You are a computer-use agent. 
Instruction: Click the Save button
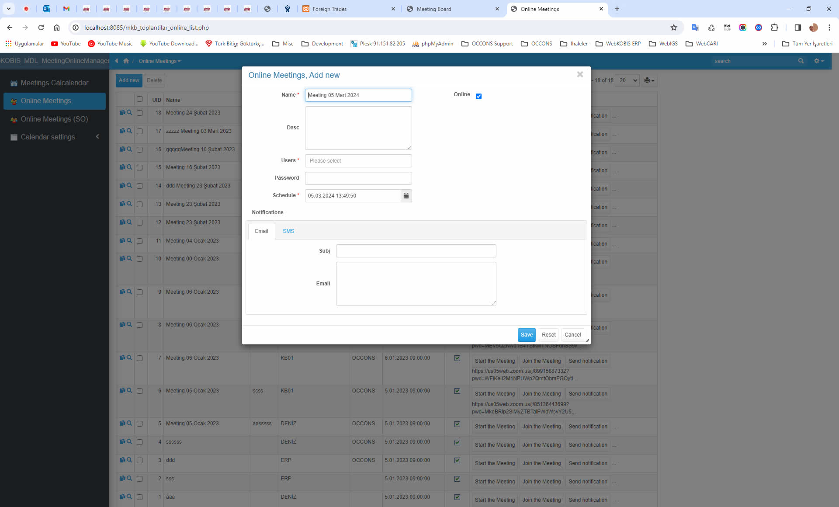[527, 335]
